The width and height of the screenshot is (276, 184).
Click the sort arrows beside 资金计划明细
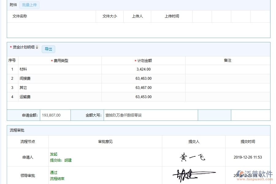tap(37, 48)
